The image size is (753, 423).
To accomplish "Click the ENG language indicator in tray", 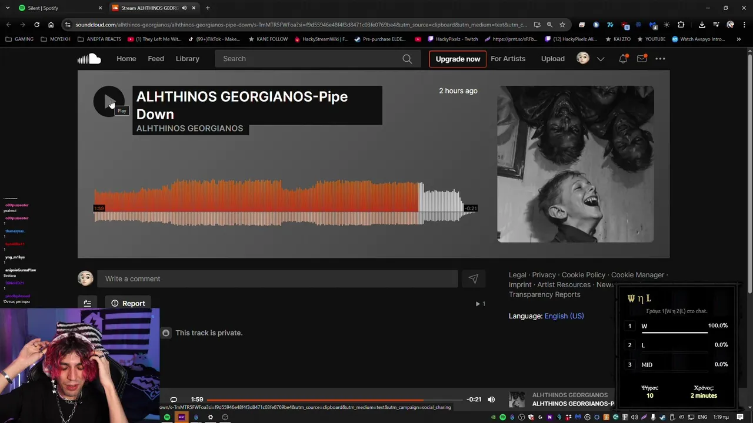I will coord(702,417).
